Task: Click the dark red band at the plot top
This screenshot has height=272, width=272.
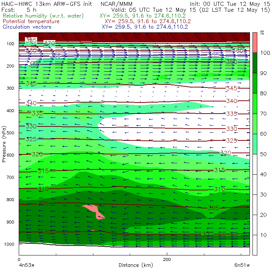Action: click(134, 37)
